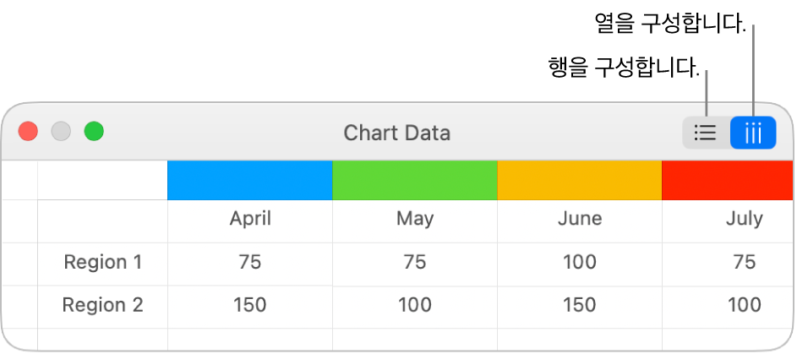The width and height of the screenshot is (797, 354).
Task: Select the Region 1 row label
Action: 103,263
